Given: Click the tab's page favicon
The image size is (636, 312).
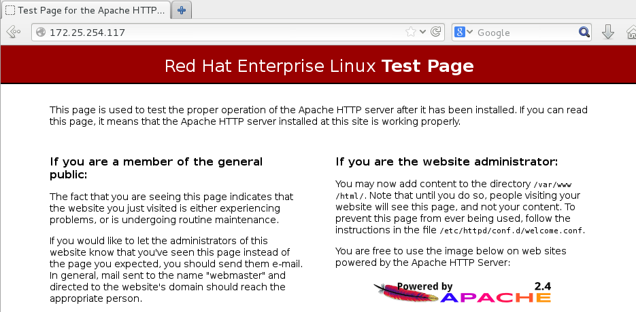Looking at the screenshot, I should (11, 11).
